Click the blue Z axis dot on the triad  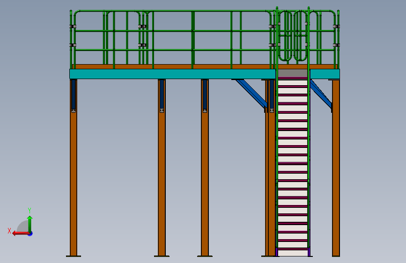(30, 234)
